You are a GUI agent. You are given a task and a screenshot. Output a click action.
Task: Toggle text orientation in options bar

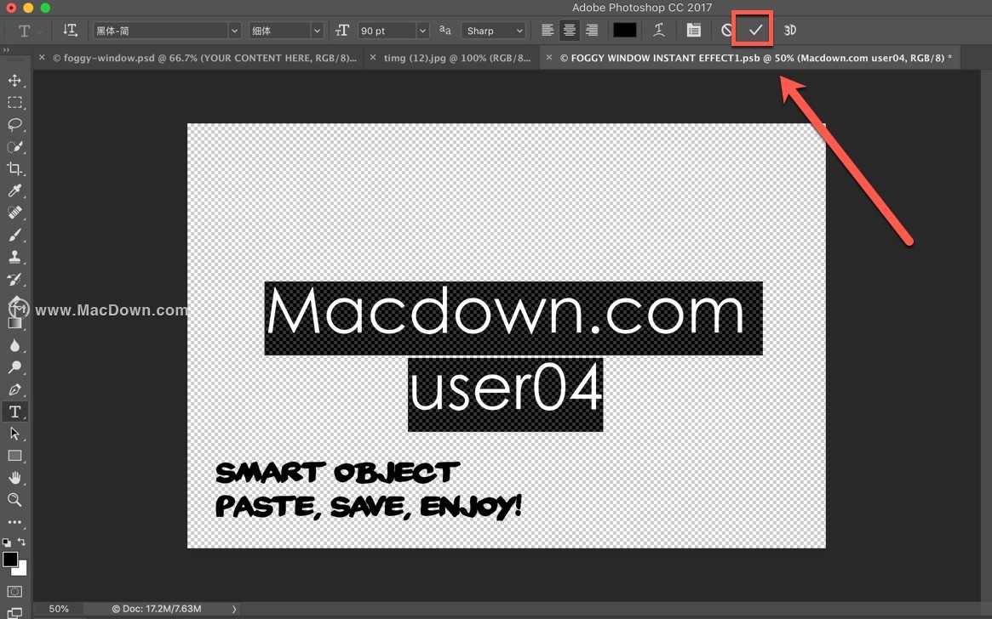[x=70, y=31]
